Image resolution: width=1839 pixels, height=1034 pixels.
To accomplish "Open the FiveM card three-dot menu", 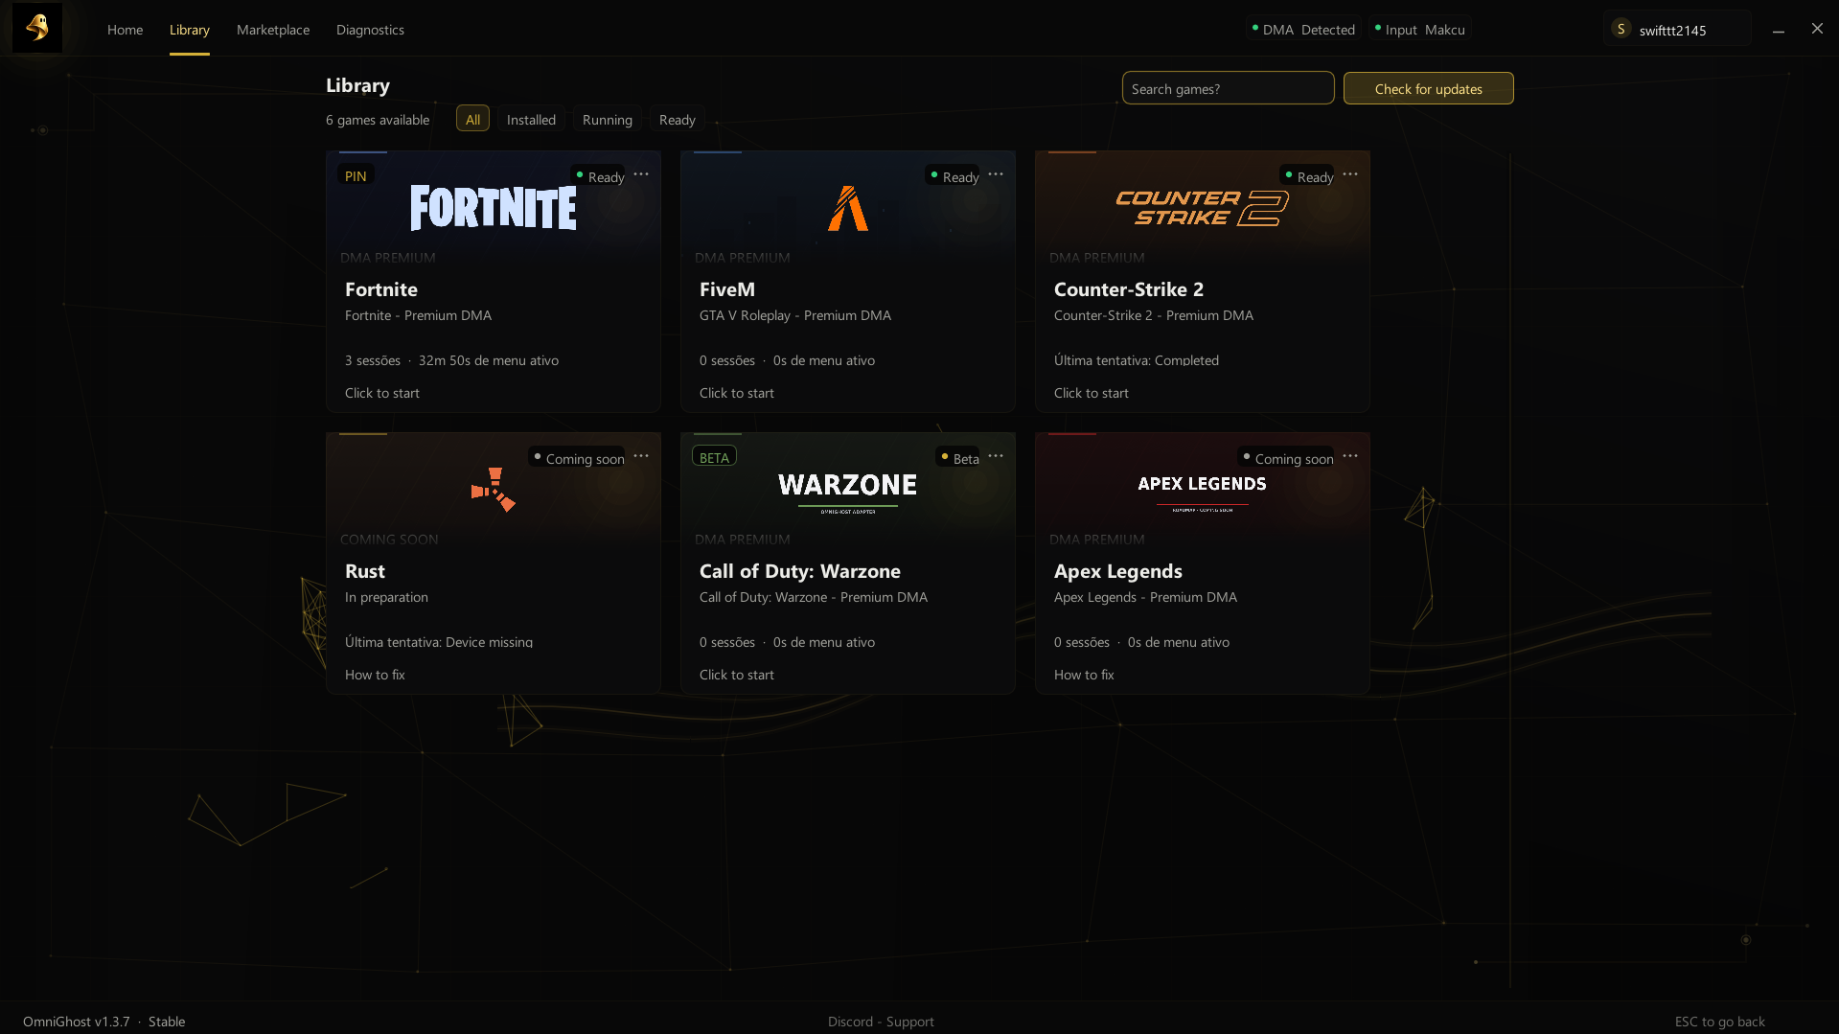I will click(x=996, y=174).
